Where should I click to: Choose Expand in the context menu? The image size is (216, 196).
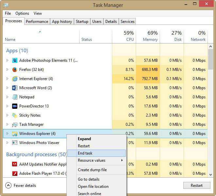[97, 139]
